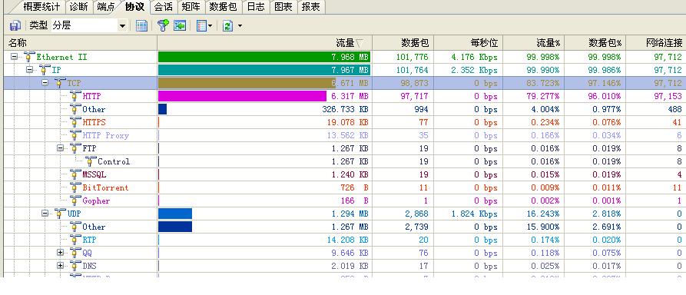686x295 pixels.
Task: Click the Control protocol row icon
Action: tap(91, 161)
